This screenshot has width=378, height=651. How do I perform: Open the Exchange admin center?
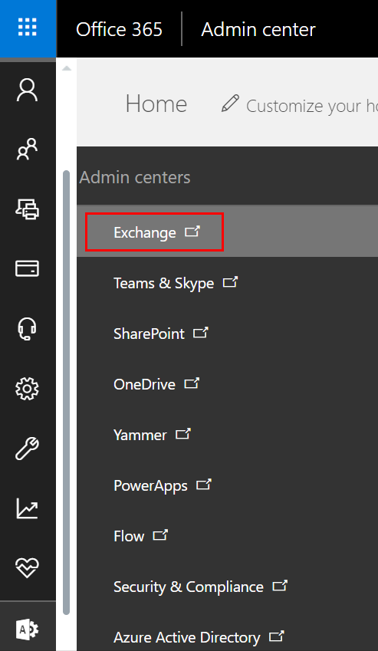tap(228, 232)
